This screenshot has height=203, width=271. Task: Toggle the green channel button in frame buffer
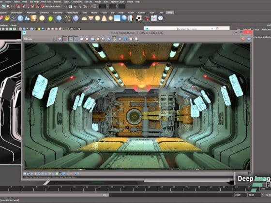click(x=71, y=39)
